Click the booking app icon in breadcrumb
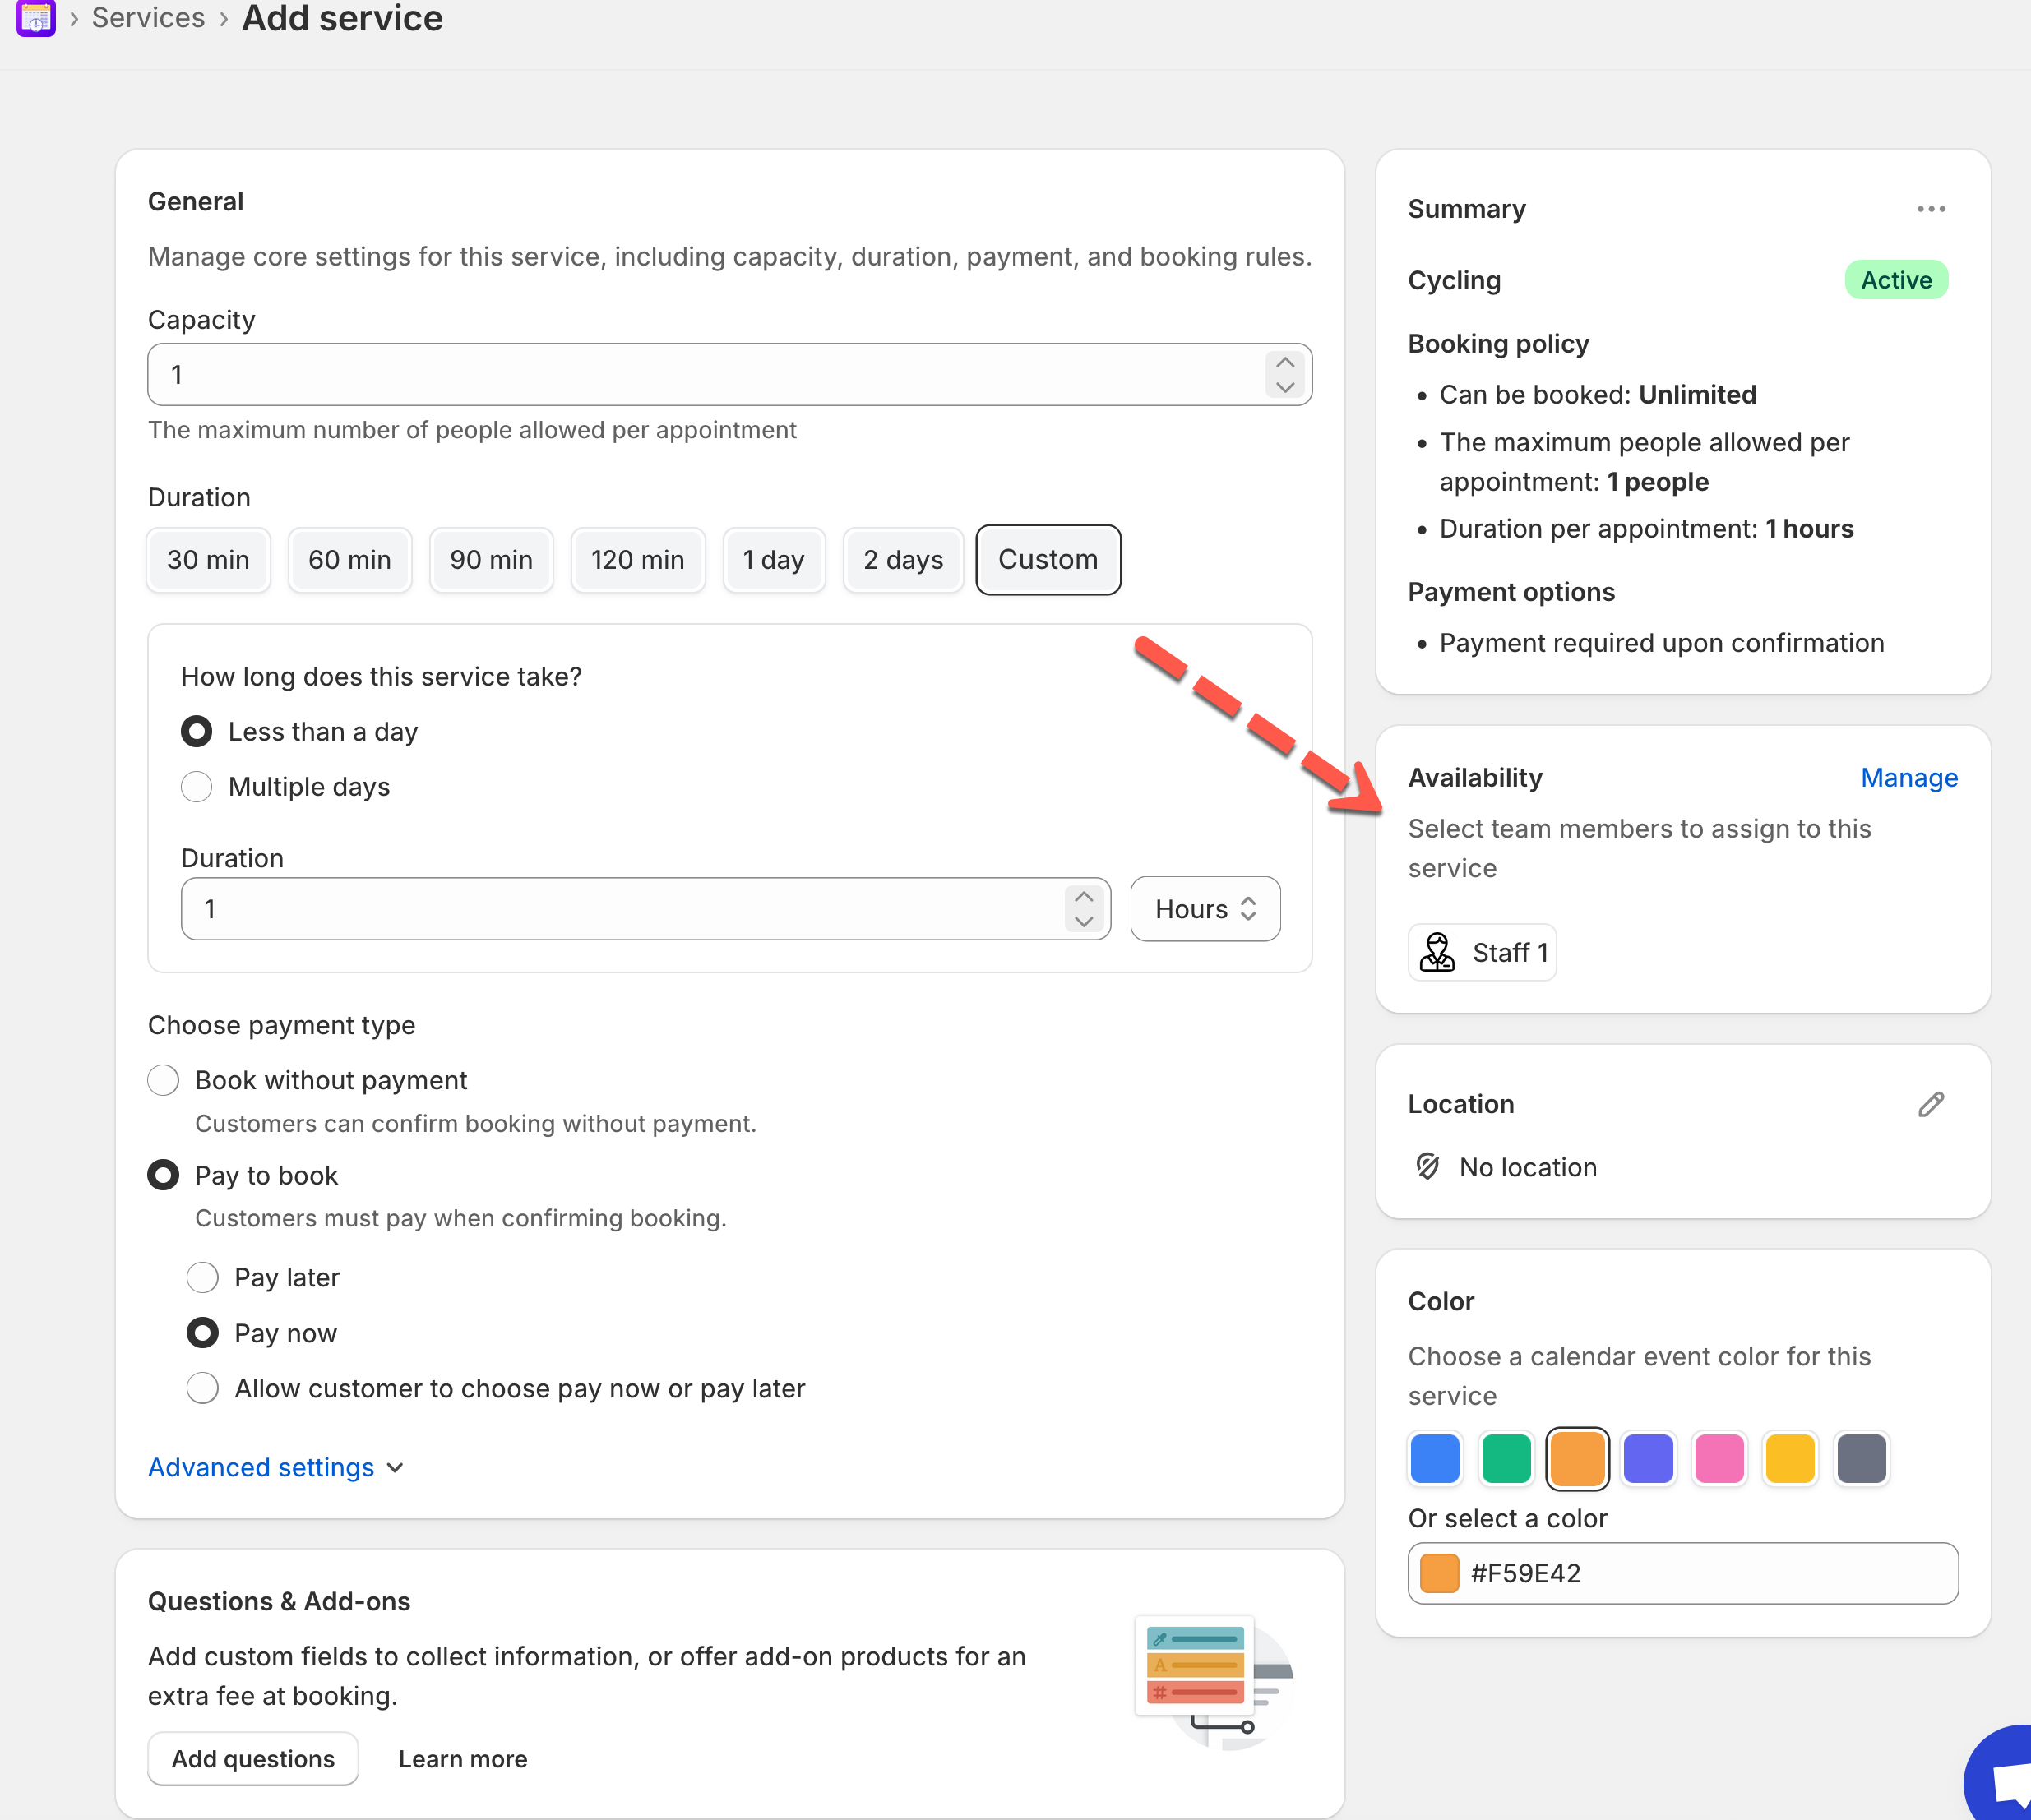 [36, 17]
